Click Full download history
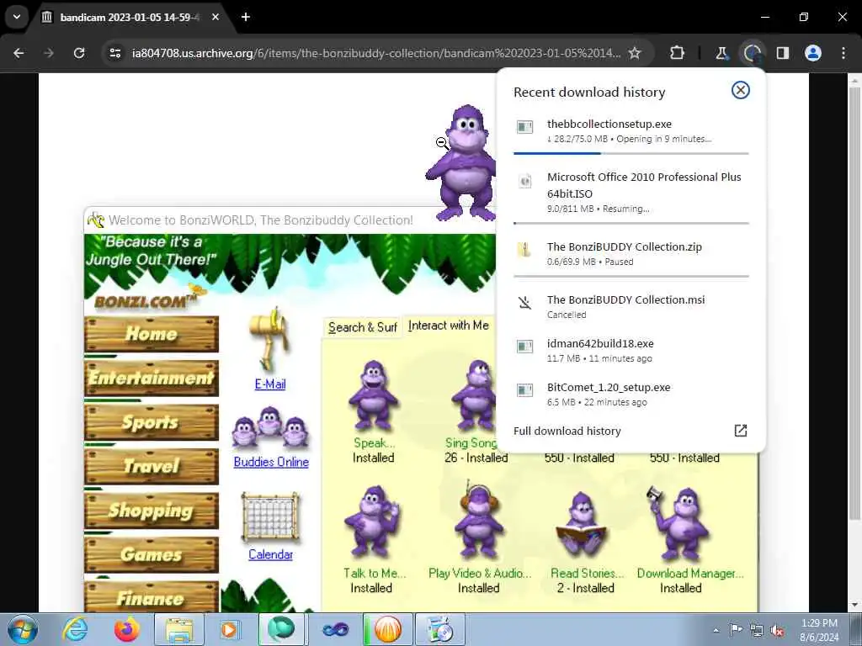862x646 pixels. [x=567, y=432]
